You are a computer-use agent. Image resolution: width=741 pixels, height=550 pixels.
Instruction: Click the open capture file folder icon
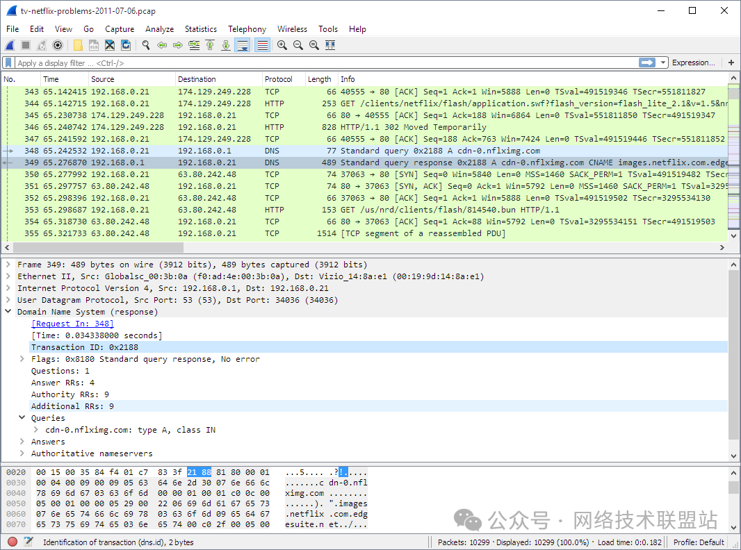tap(78, 45)
